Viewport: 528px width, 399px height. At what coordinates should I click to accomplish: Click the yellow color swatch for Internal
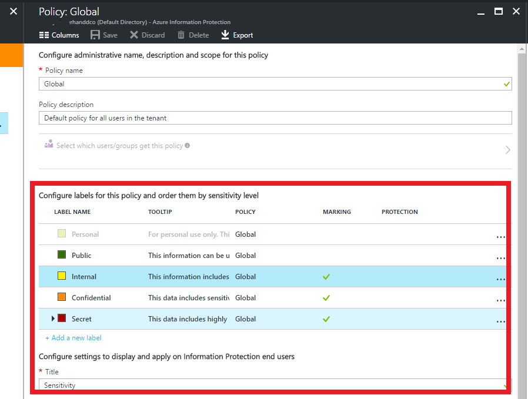pos(62,275)
